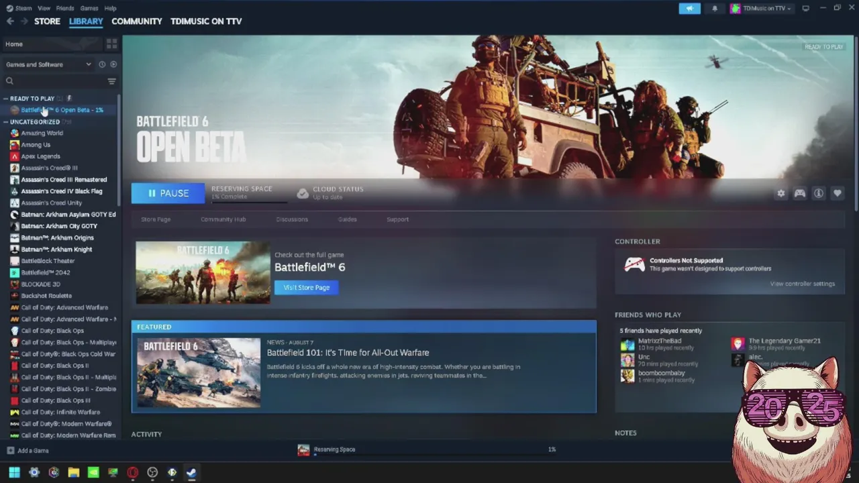Click the library search field
Screen dimensions: 859x483
coord(55,81)
